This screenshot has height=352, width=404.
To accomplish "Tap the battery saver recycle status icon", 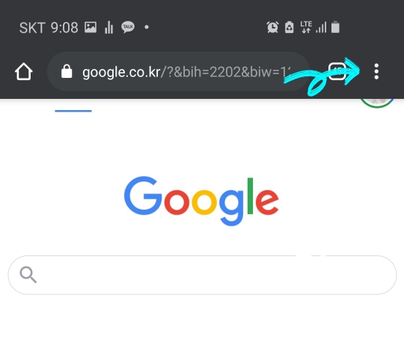I will coord(289,27).
